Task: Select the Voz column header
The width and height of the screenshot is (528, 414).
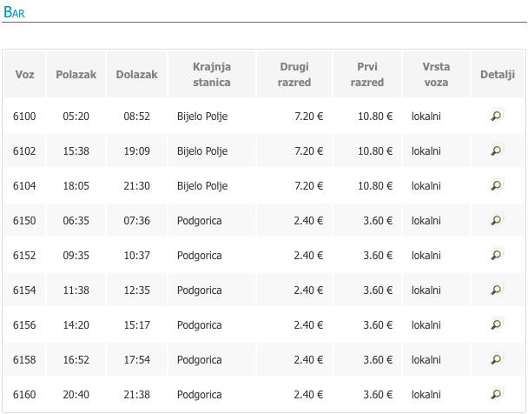Action: [24, 74]
